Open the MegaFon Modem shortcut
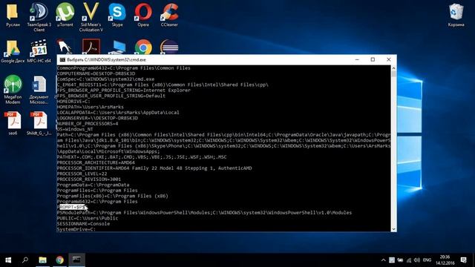This screenshot has width=475, height=267. pos(13,90)
